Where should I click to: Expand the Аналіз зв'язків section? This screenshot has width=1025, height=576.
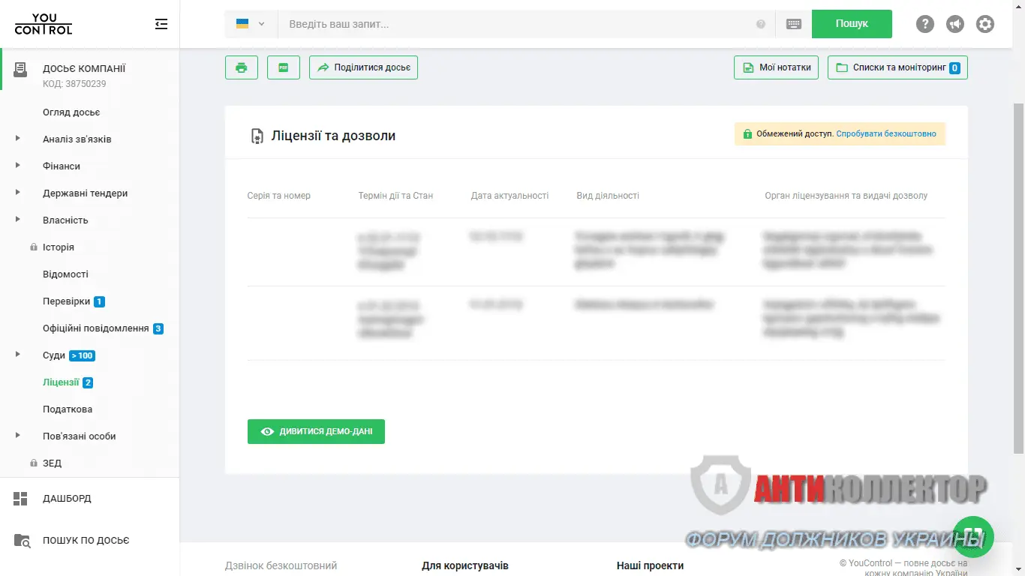pyautogui.click(x=18, y=139)
